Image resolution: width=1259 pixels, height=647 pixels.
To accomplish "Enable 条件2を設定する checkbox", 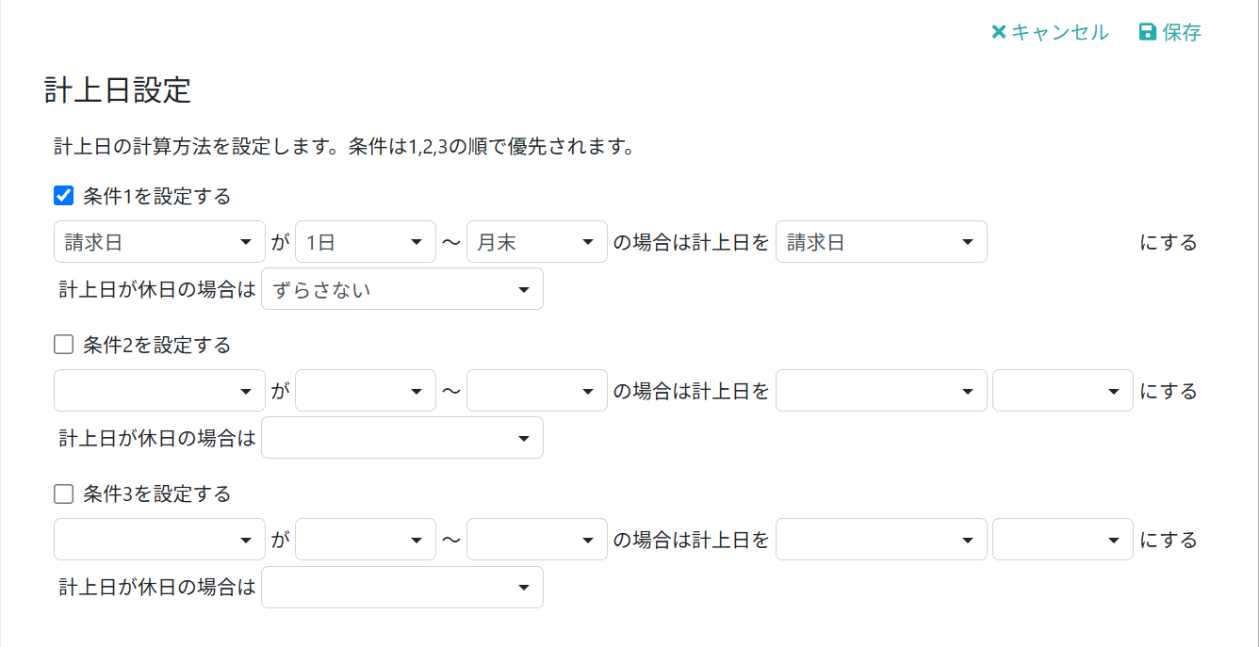I will pyautogui.click(x=64, y=345).
